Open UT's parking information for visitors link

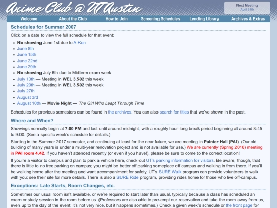click(180, 160)
